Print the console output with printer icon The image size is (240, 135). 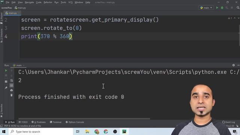tap(12, 90)
